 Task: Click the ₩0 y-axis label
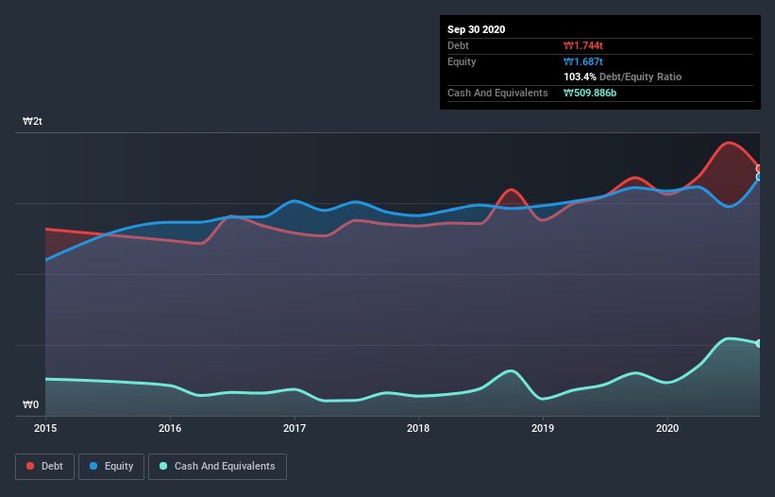[30, 404]
